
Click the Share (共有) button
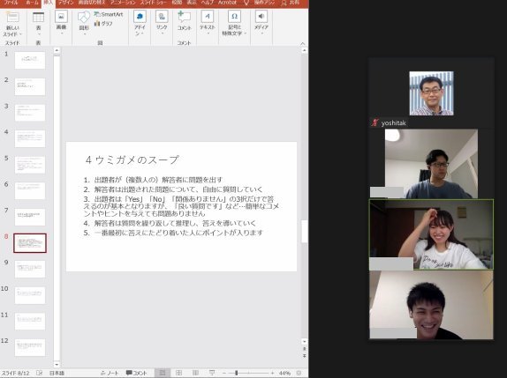pyautogui.click(x=290, y=3)
